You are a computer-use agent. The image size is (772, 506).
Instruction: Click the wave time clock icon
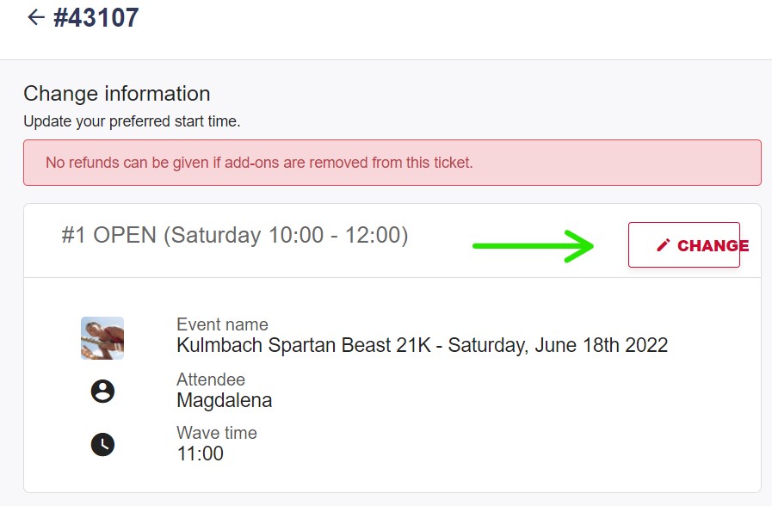pos(102,444)
